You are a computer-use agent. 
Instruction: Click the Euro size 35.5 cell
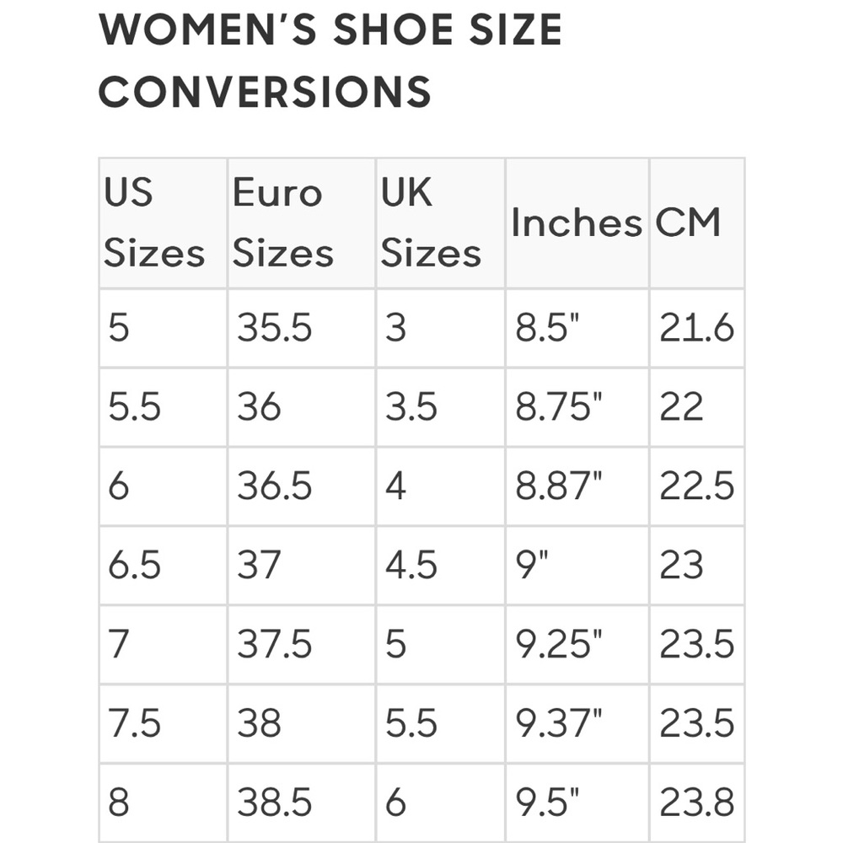(x=302, y=328)
